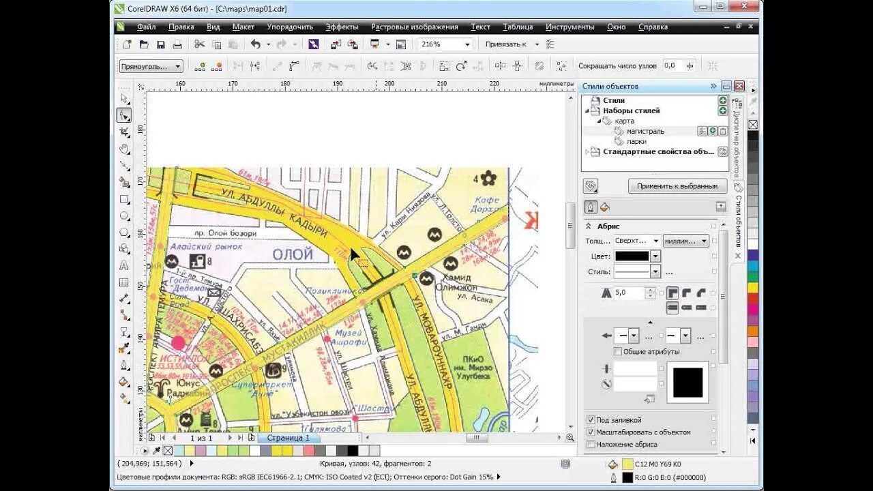Select the Table tool in the toolbox

point(124,282)
